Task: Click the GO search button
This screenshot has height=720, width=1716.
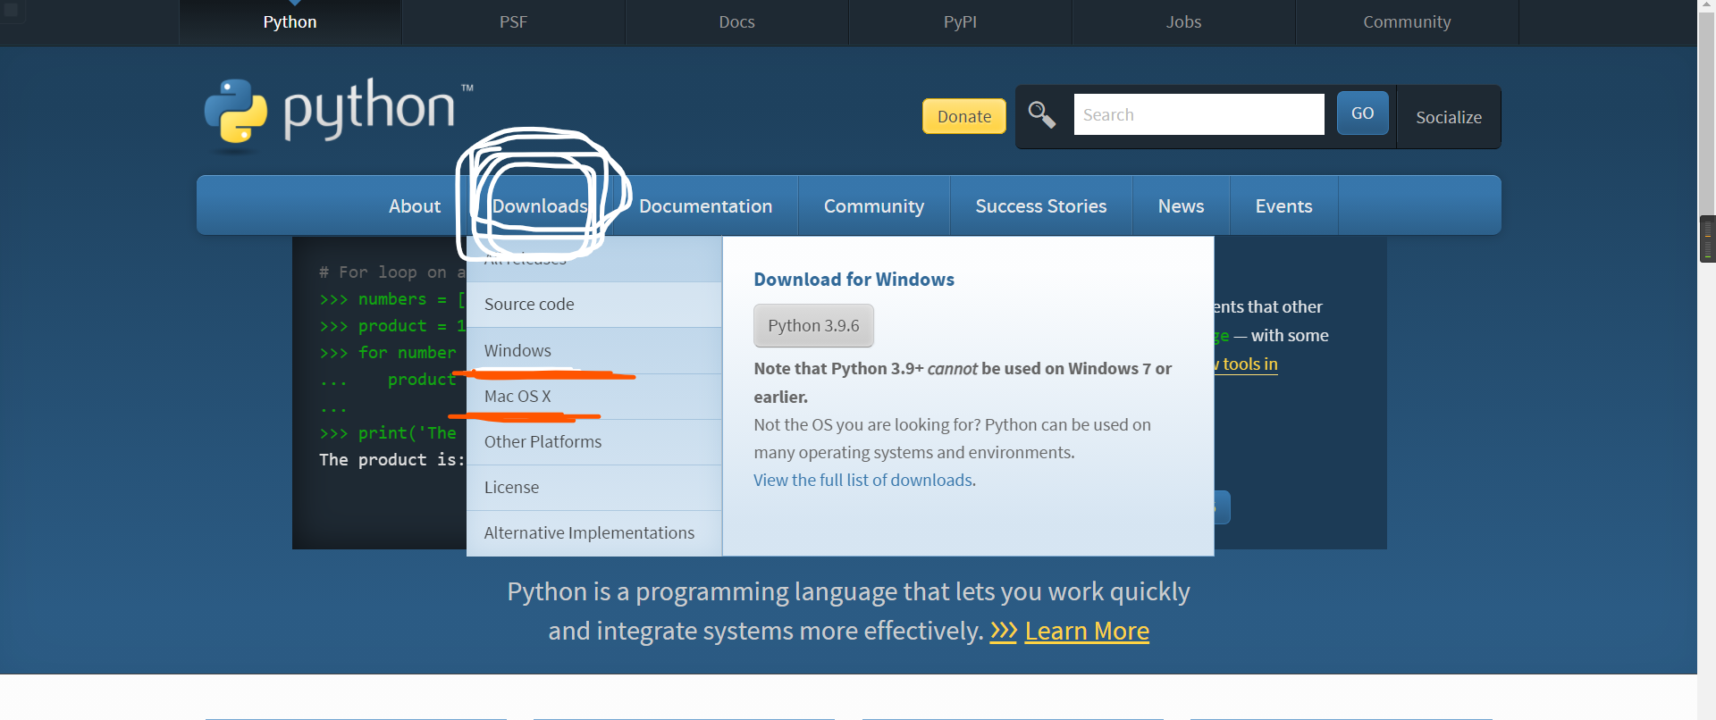Action: [x=1362, y=113]
